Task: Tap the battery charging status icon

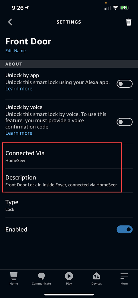Action: pos(125,8)
